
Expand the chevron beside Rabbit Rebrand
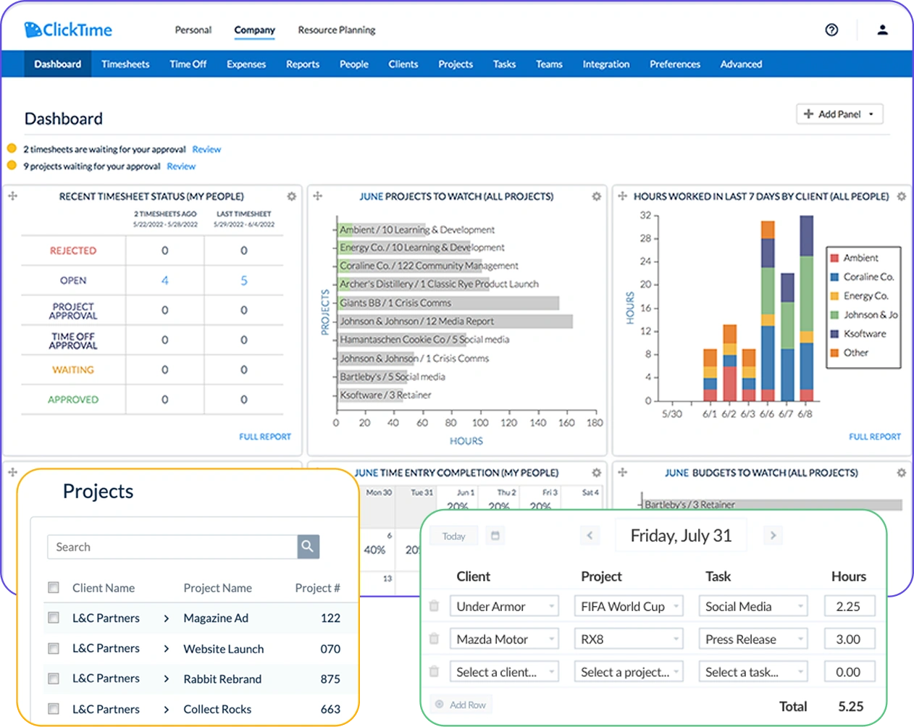pyautogui.click(x=166, y=679)
